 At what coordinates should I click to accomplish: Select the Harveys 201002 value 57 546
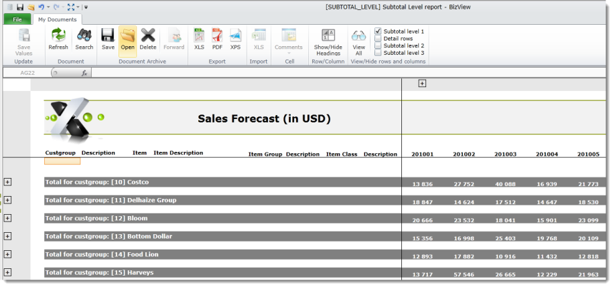464,274
